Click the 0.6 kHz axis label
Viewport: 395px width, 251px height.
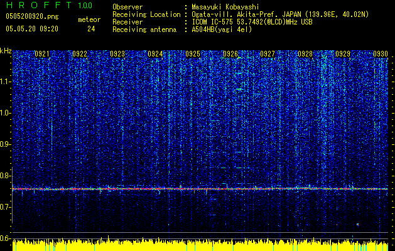[6, 238]
